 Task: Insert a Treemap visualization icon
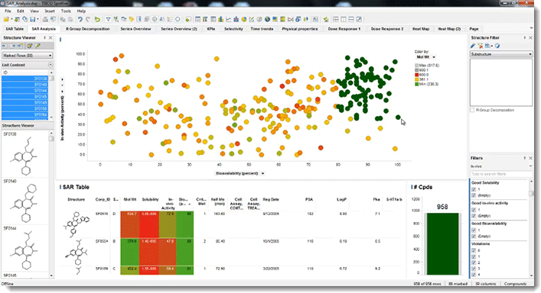275,19
